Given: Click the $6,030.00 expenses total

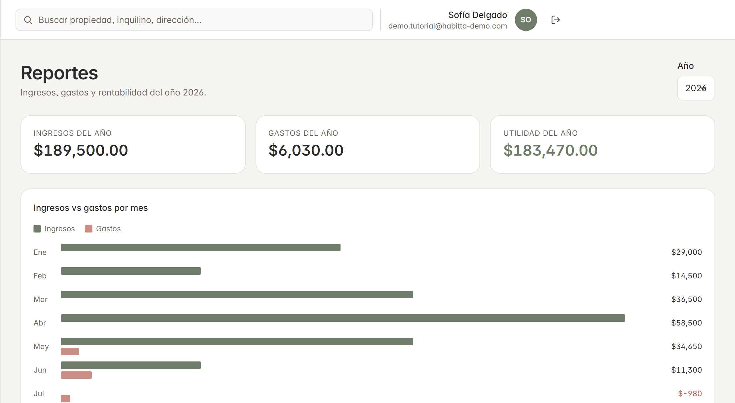Looking at the screenshot, I should (306, 150).
